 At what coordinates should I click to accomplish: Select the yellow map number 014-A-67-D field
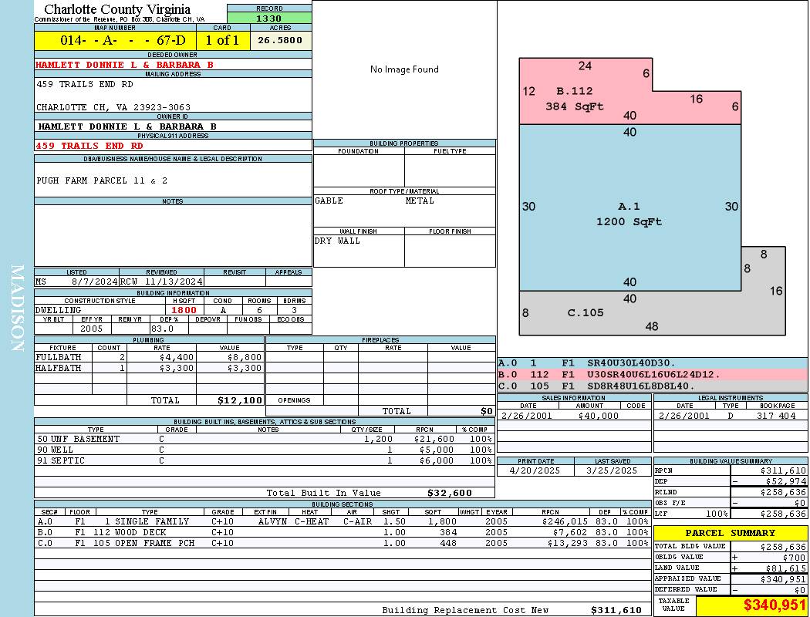pos(115,40)
